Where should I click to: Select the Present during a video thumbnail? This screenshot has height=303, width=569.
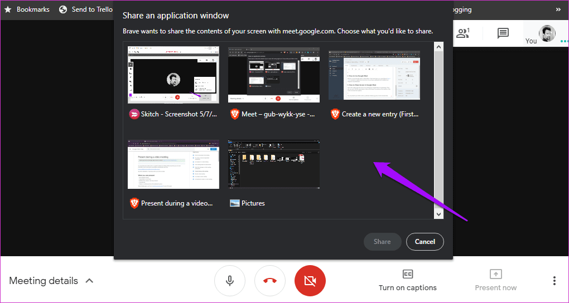click(x=173, y=164)
